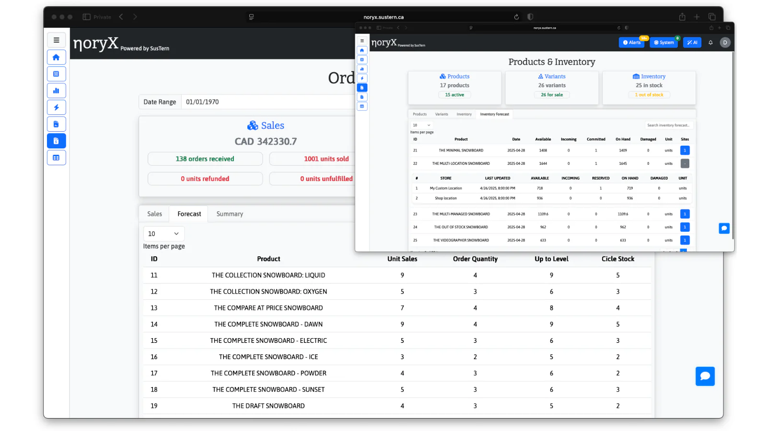Click the Search inventory forecast field
This screenshot has width=767, height=431.
(669, 125)
